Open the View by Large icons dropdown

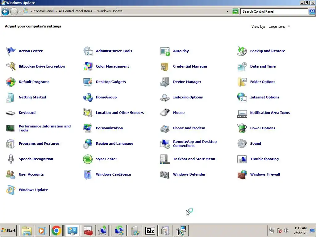pyautogui.click(x=279, y=27)
